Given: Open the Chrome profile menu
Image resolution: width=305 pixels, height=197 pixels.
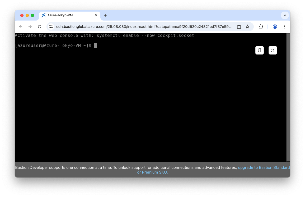Looking at the screenshot, I should click(275, 27).
